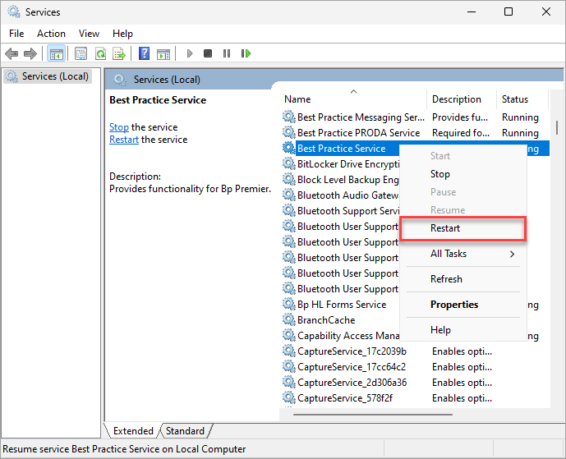Click the horizontal scrollbar of services list

coord(372,415)
